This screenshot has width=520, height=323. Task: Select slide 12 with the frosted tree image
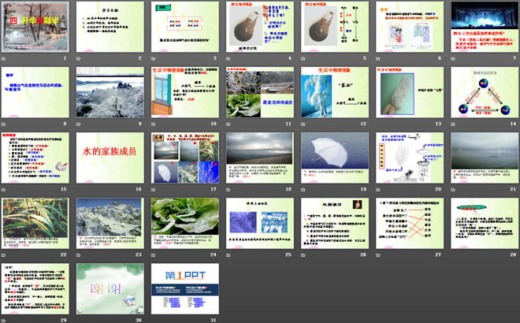click(332, 92)
